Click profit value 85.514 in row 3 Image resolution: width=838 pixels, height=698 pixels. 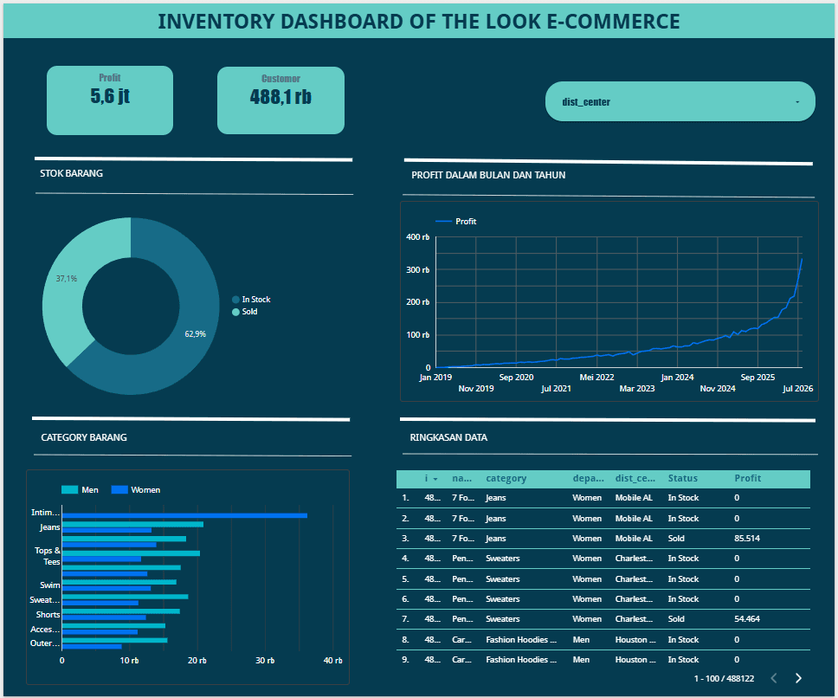746,538
